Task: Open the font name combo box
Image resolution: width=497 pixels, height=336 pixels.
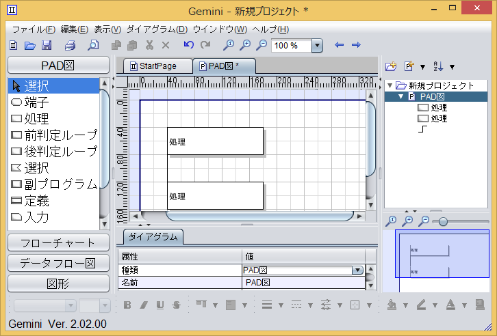Action: point(44,306)
